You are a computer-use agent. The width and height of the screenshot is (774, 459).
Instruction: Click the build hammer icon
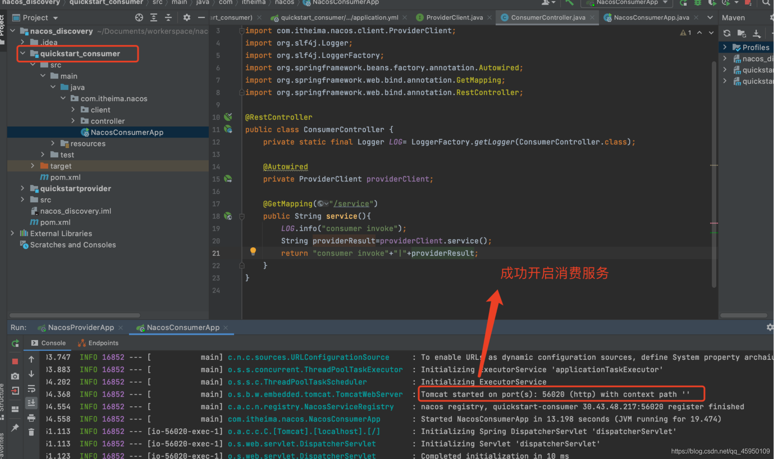tap(569, 2)
